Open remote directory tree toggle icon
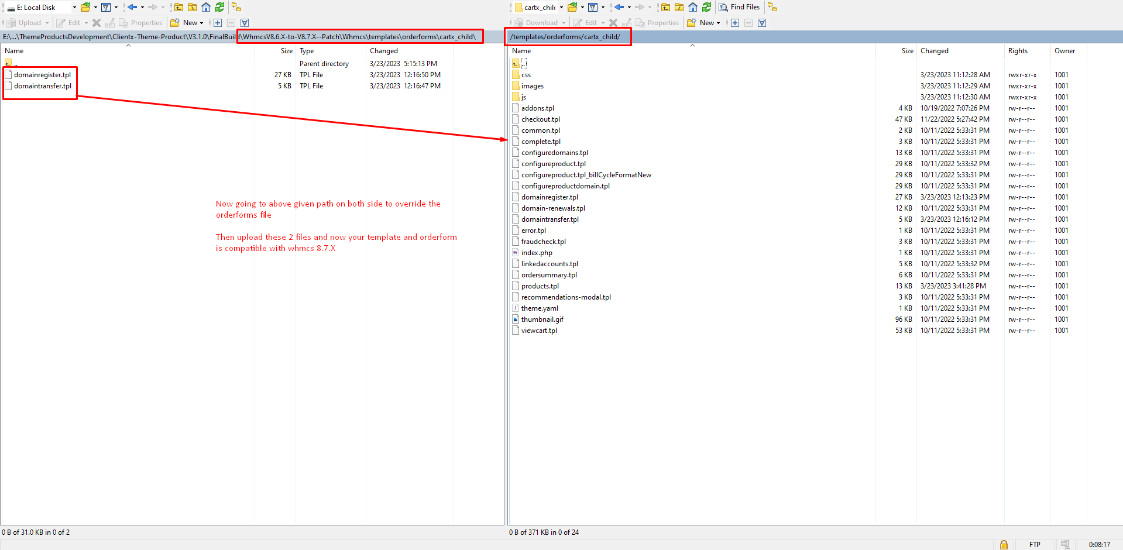 click(x=772, y=7)
